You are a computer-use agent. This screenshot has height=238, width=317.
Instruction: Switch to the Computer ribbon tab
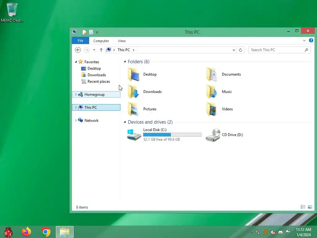pos(101,41)
